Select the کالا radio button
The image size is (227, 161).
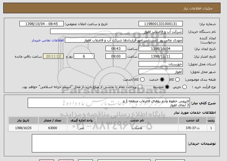[x=177, y=79]
